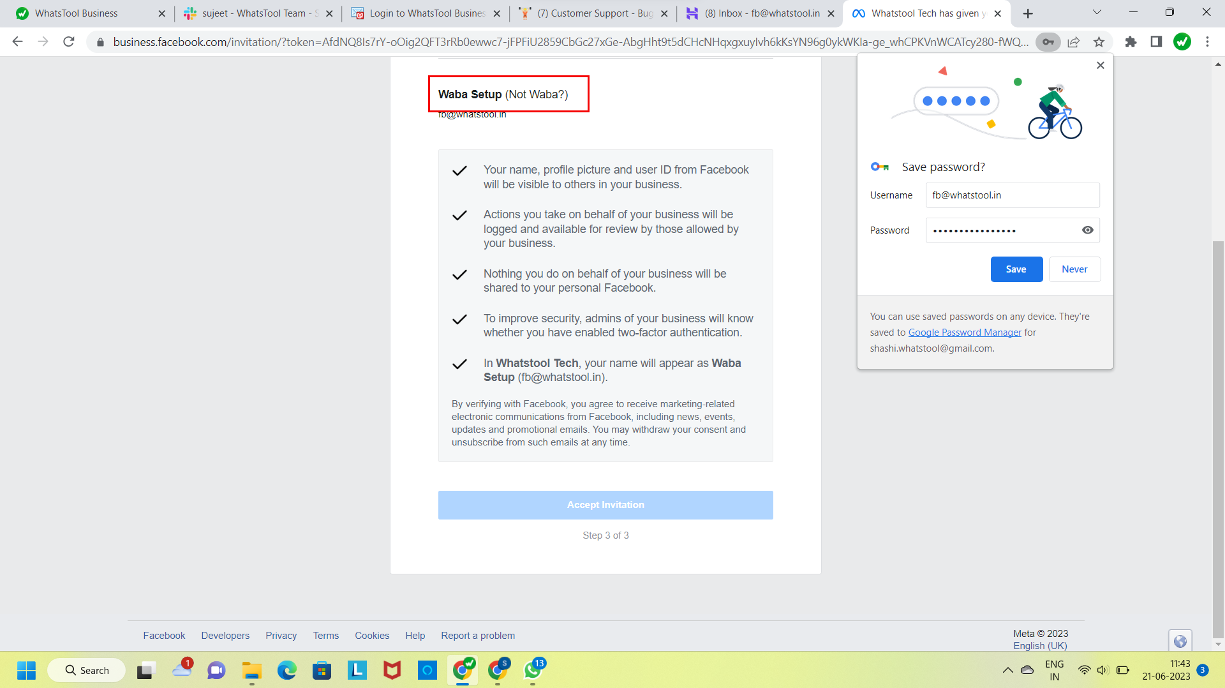1225x688 pixels.
Task: Open the taskbar Search box
Action: [87, 670]
